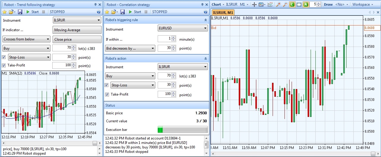Viewport: 381px width, 157px height.
Task: Click the Execution bar progress indicator
Action: [182, 130]
